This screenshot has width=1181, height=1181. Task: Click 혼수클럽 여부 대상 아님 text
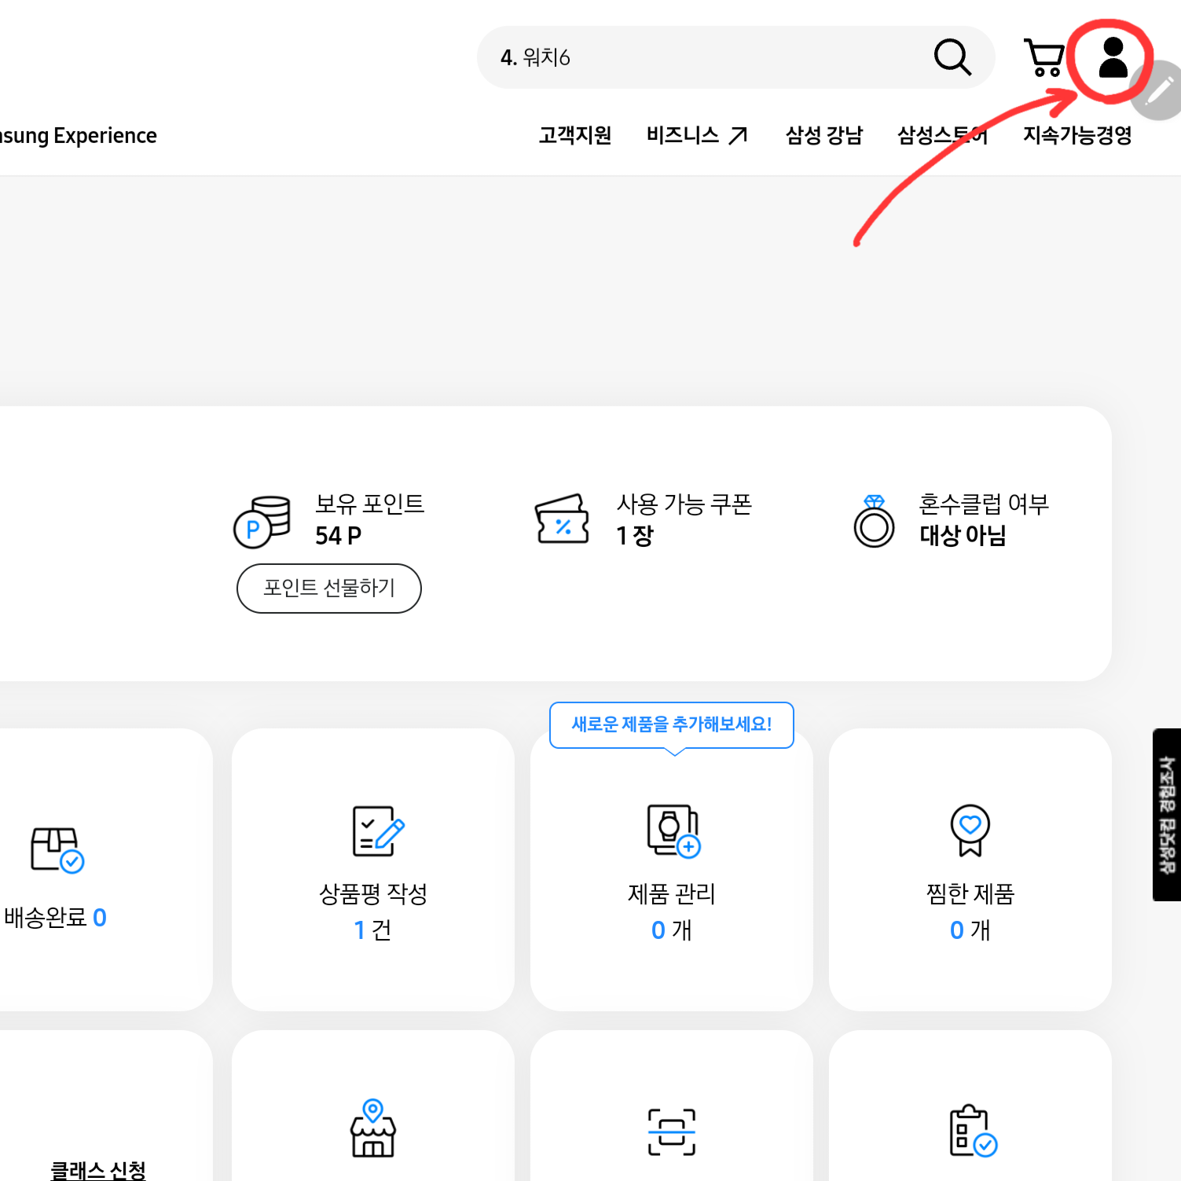coord(984,519)
